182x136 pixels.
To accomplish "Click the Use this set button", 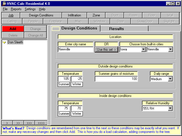I will click(106, 50).
